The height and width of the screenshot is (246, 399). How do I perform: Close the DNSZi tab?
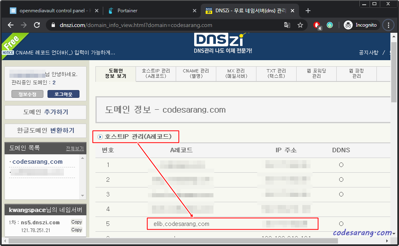(292, 11)
